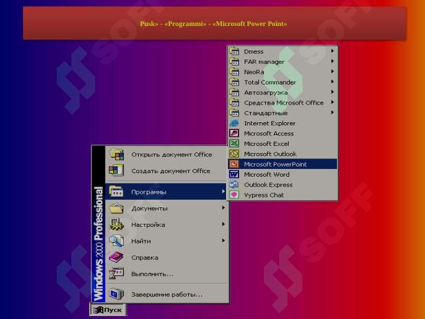Click the Документы folder icon
Image resolution: width=425 pixels, height=319 pixels.
click(116, 209)
